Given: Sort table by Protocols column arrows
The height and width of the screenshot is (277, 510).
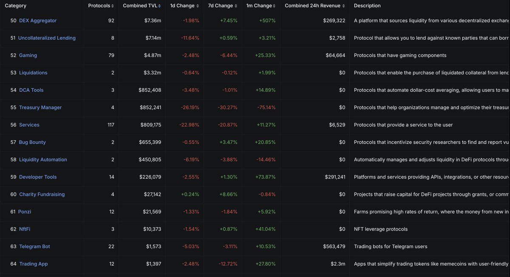Looking at the screenshot, I should click(113, 6).
